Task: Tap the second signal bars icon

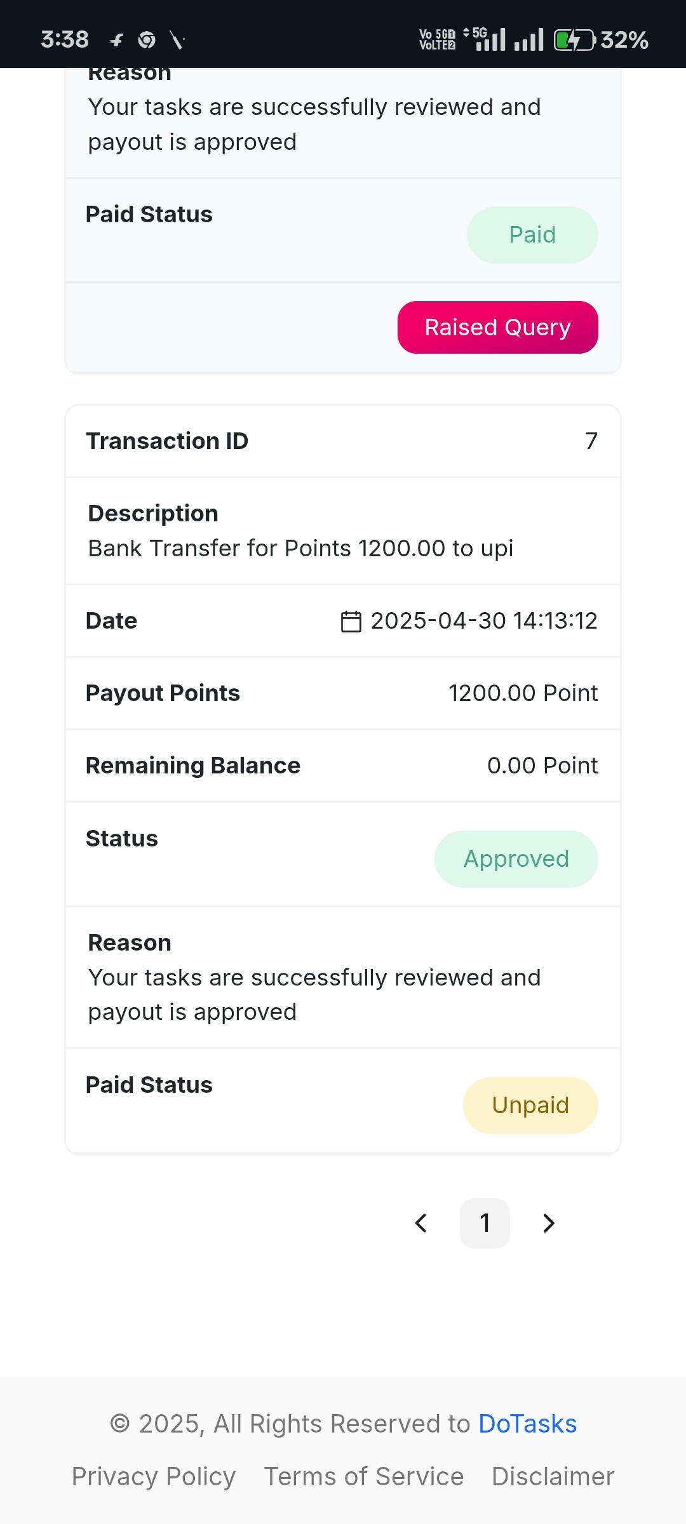Action: (x=529, y=39)
